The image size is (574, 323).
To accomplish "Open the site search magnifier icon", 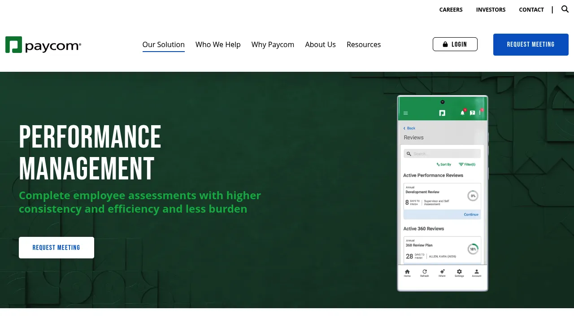I will [x=565, y=9].
